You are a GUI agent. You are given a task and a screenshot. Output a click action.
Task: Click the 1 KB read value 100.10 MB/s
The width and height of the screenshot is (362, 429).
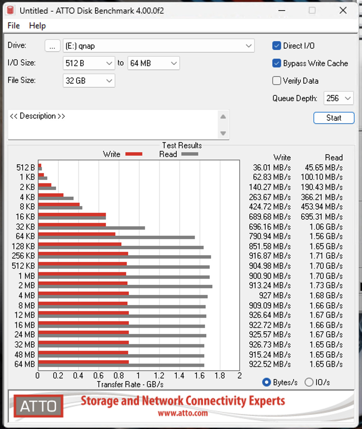point(322,177)
